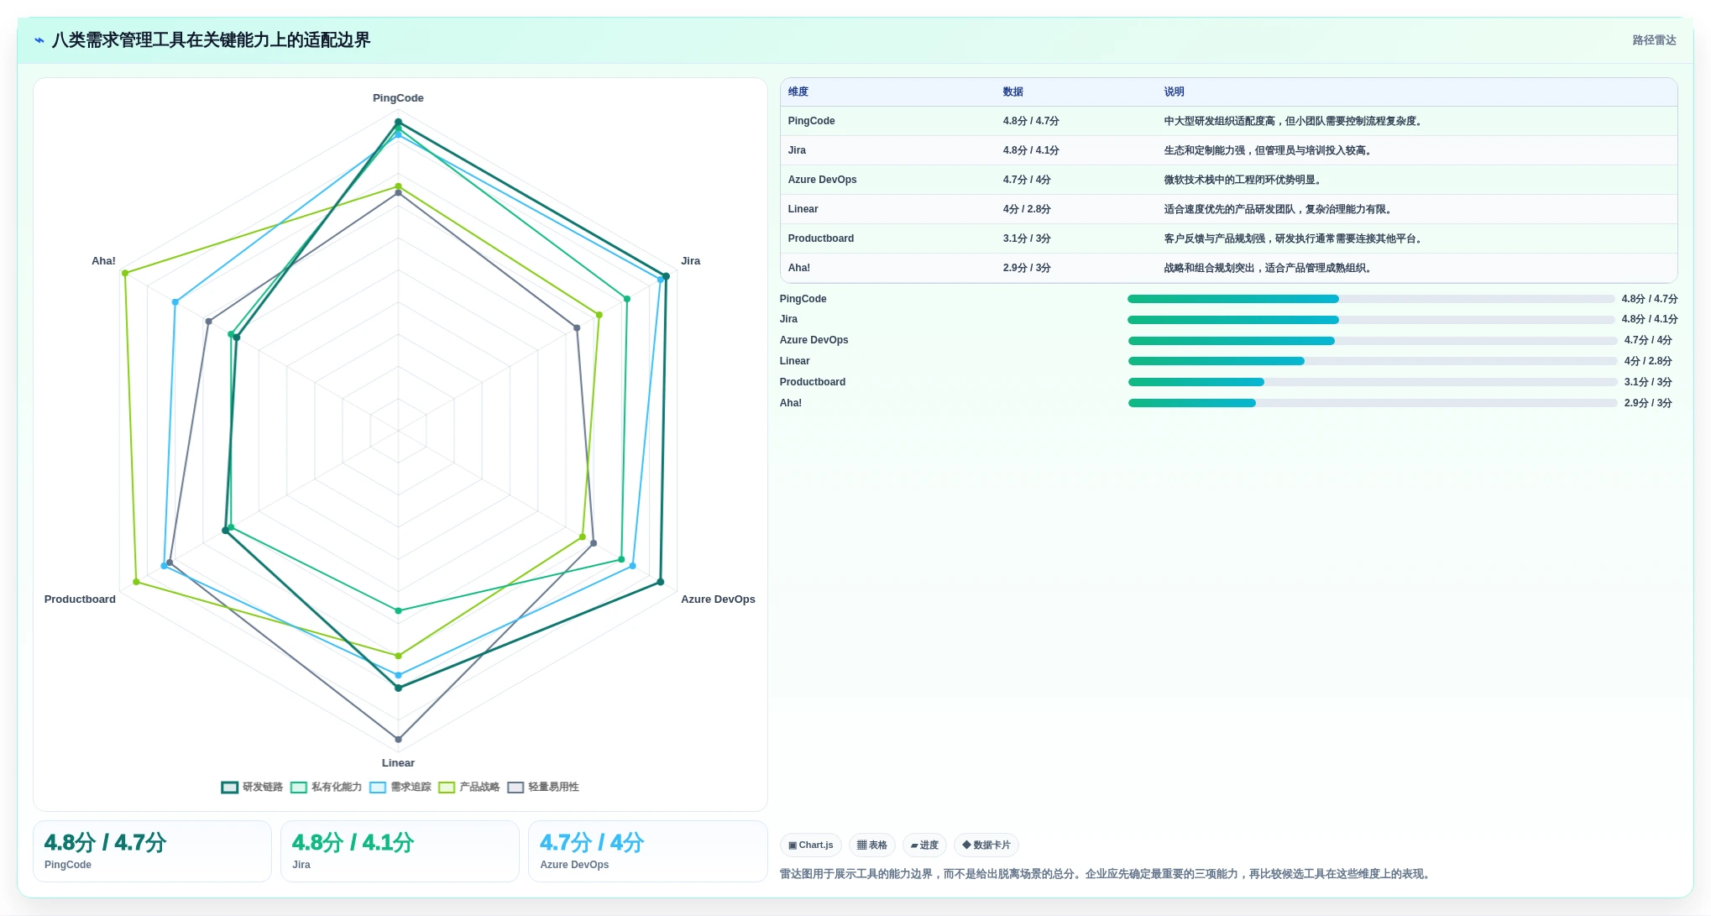Click the Azure DevOps progress bar
The image size is (1711, 916).
point(1373,341)
